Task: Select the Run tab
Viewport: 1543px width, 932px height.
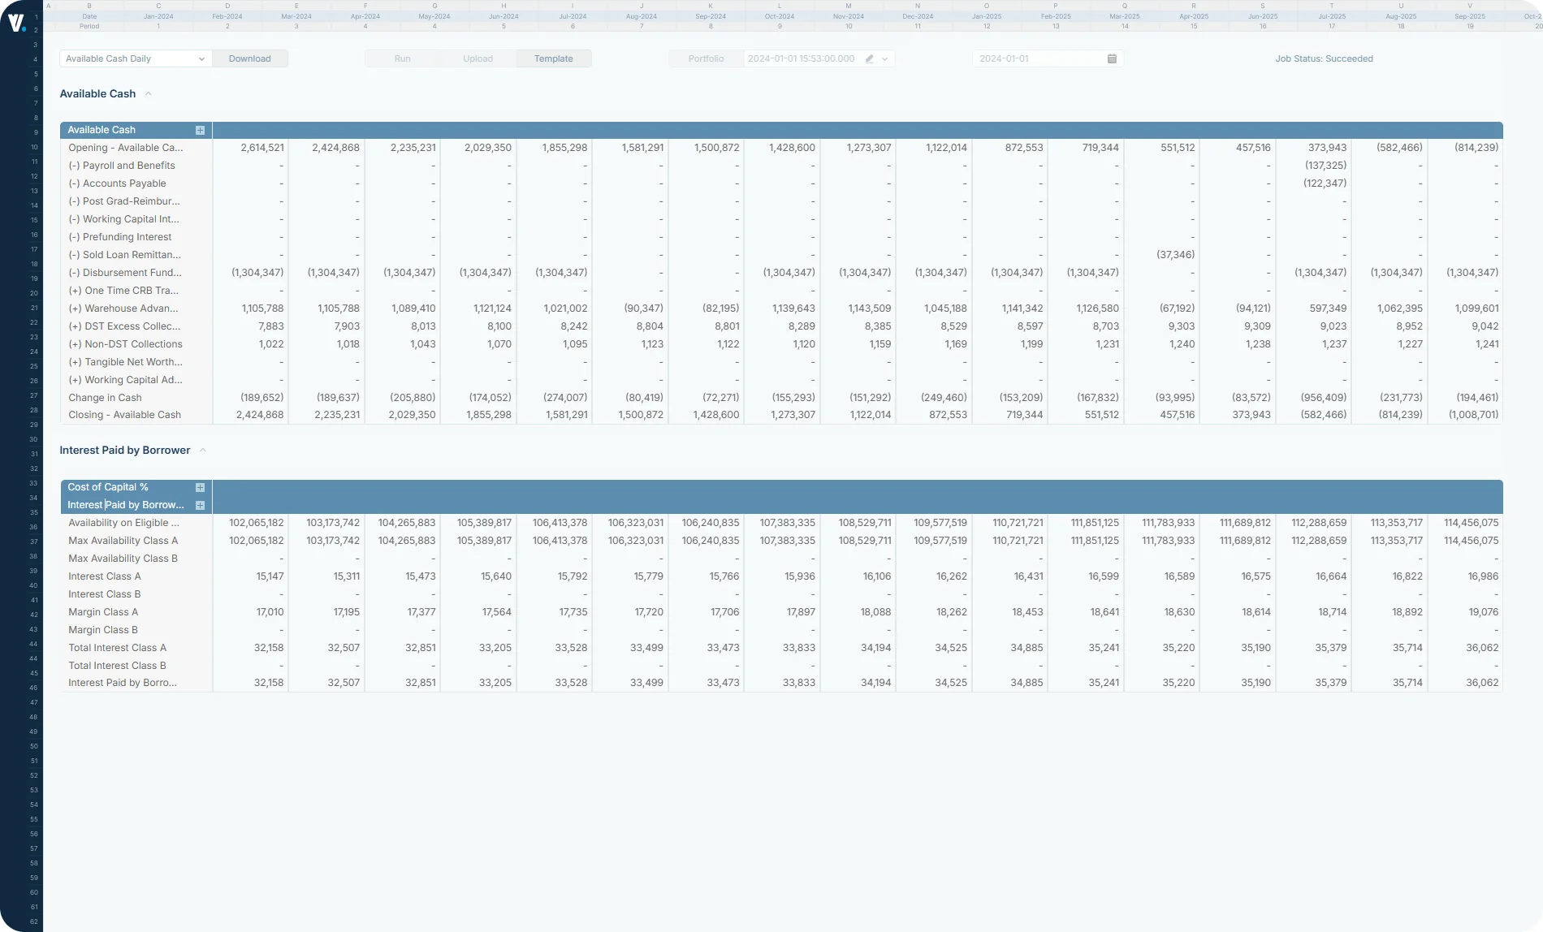Action: pos(401,58)
